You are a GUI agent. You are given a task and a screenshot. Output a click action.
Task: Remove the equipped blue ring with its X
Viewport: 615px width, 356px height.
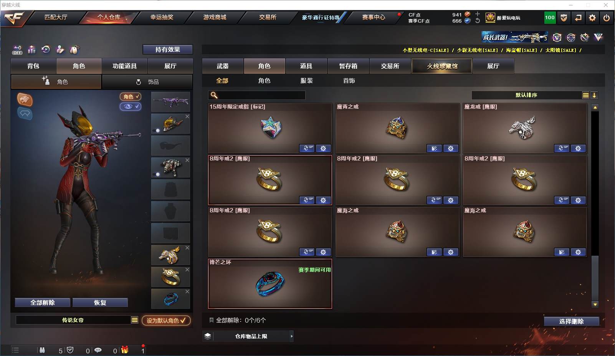(x=187, y=291)
